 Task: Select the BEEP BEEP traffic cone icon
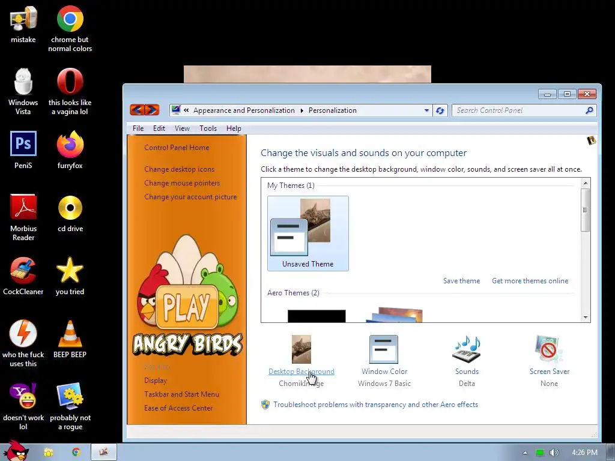[70, 339]
